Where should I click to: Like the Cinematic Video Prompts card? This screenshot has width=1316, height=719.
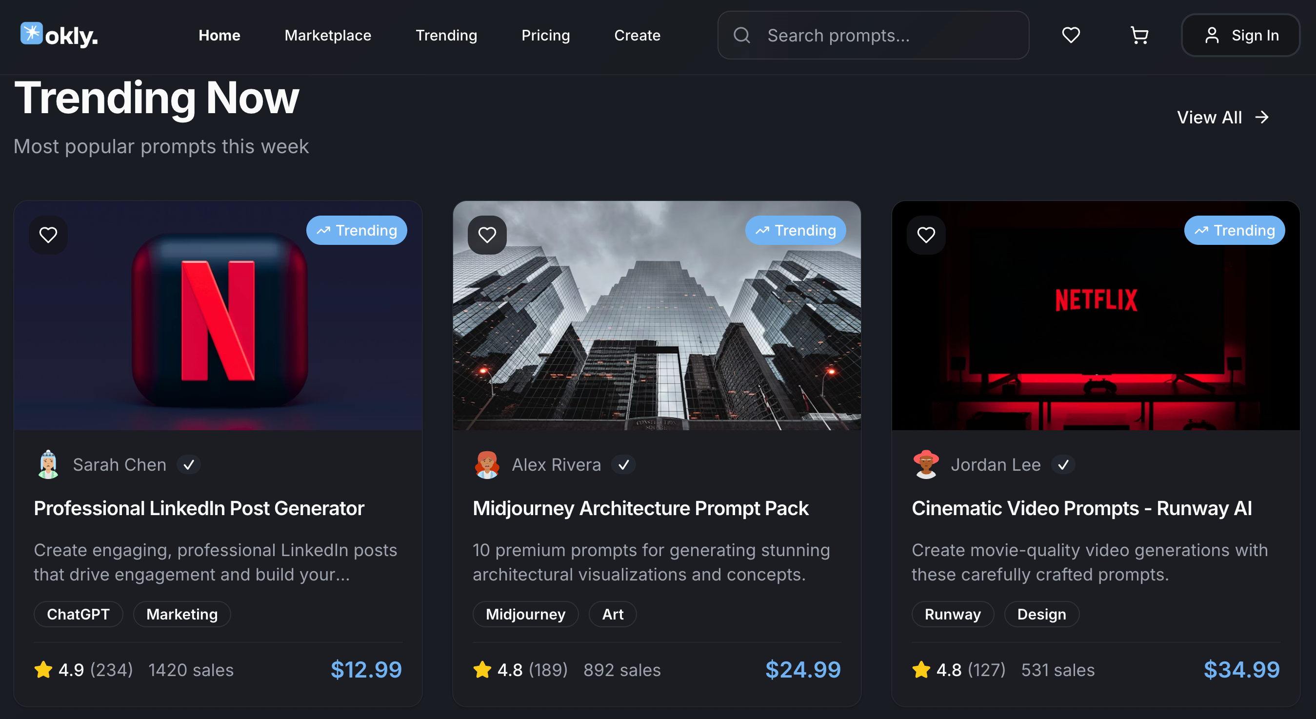(x=926, y=235)
